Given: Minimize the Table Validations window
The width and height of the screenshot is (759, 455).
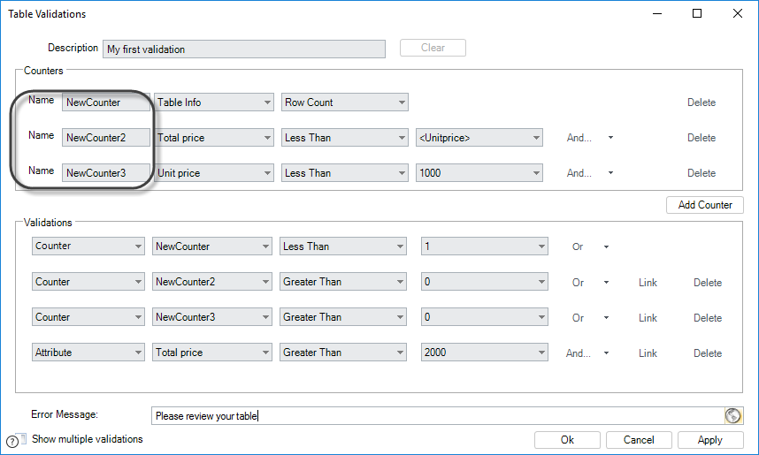Looking at the screenshot, I should click(x=657, y=13).
